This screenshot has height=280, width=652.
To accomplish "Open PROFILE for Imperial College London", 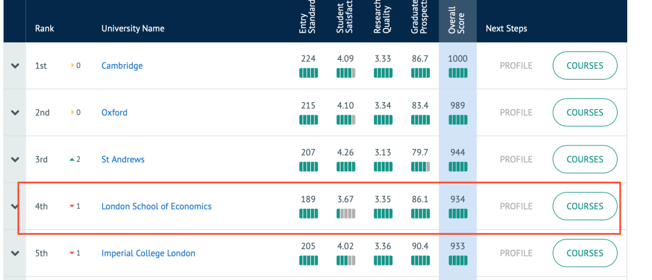I will [x=516, y=253].
